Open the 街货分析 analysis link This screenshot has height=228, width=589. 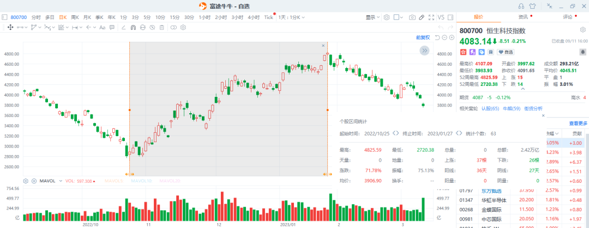pos(533,108)
